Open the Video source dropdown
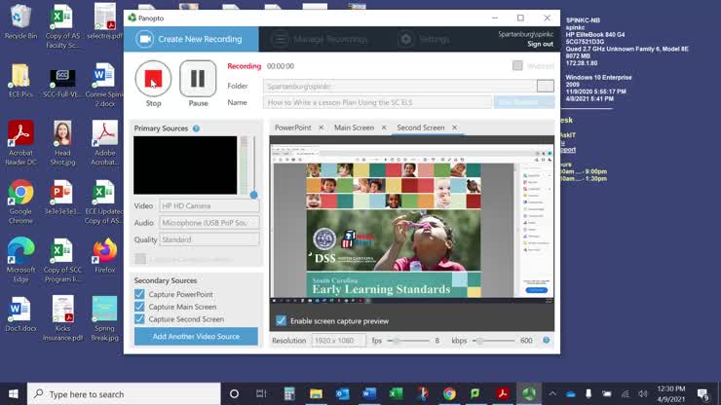This screenshot has width=721, height=405. tap(209, 206)
